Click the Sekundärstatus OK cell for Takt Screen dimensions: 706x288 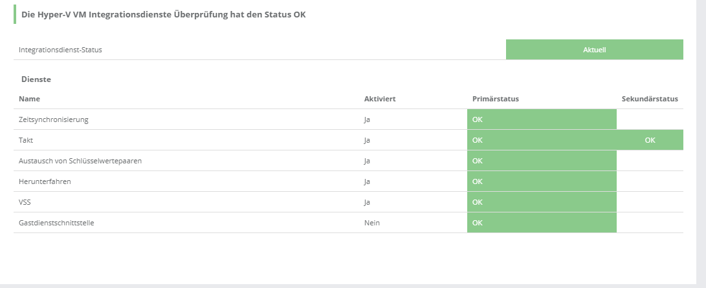pos(650,140)
